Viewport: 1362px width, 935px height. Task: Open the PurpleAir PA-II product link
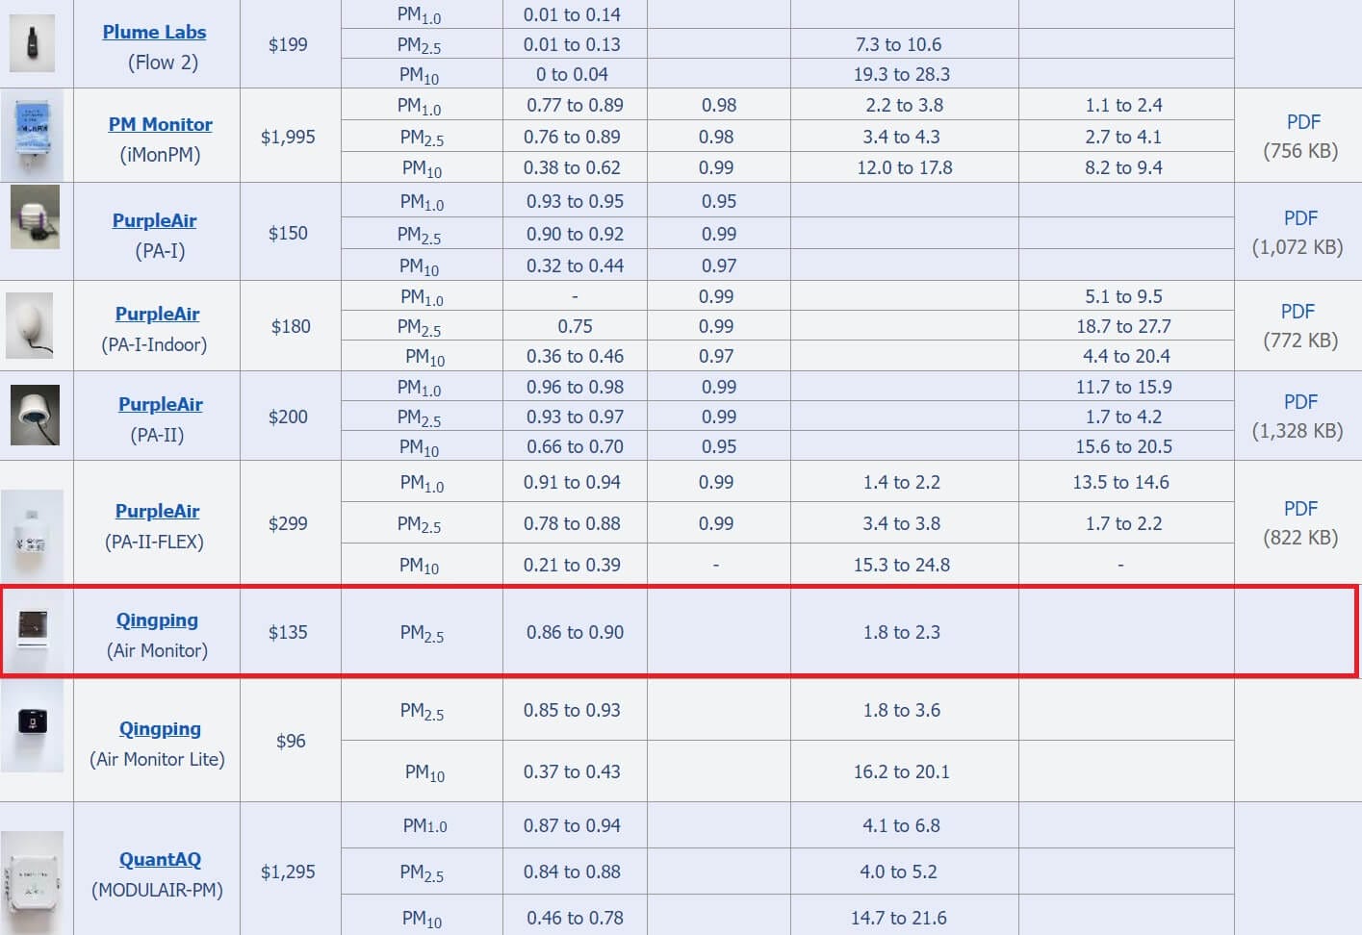pyautogui.click(x=160, y=404)
